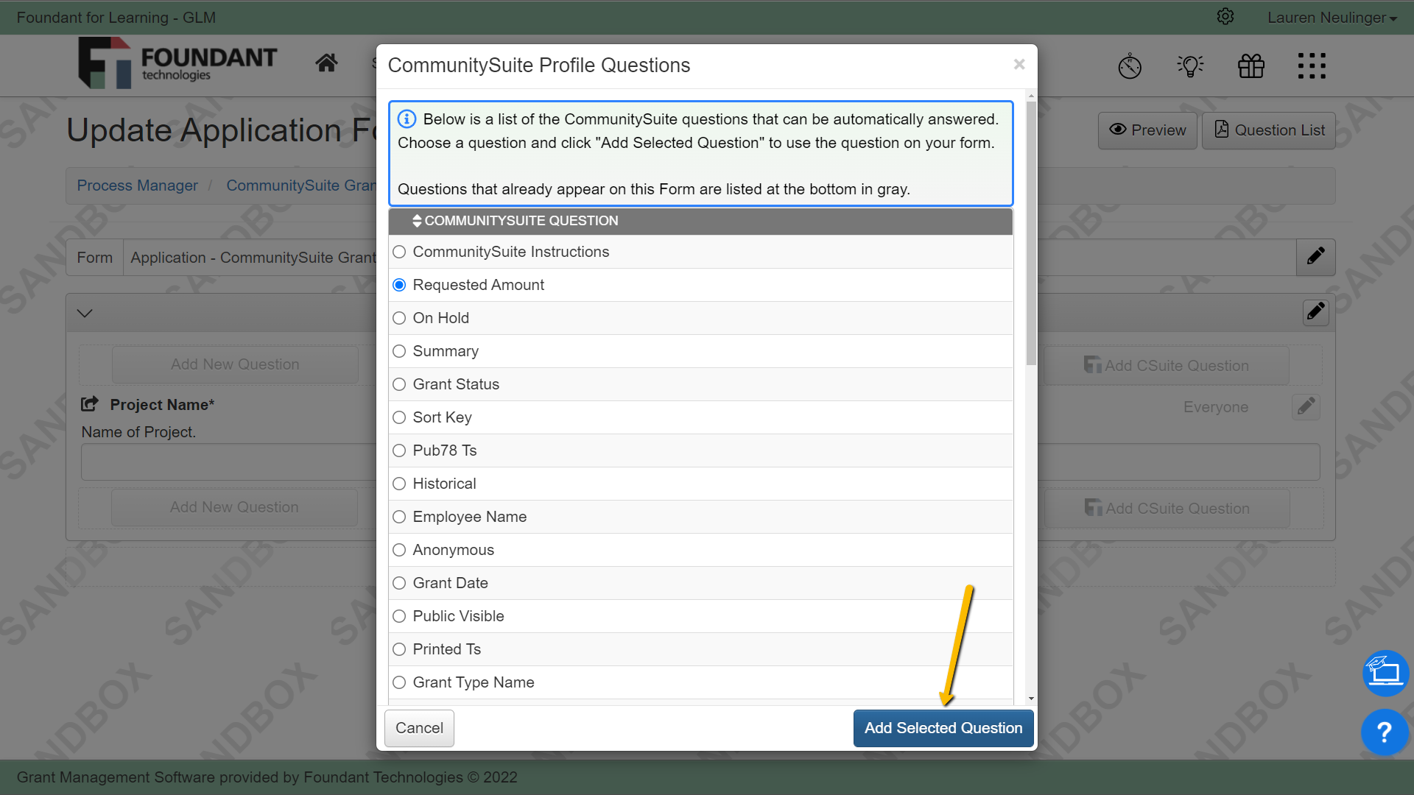Collapse the form section chevron
The width and height of the screenshot is (1414, 795).
[x=84, y=312]
